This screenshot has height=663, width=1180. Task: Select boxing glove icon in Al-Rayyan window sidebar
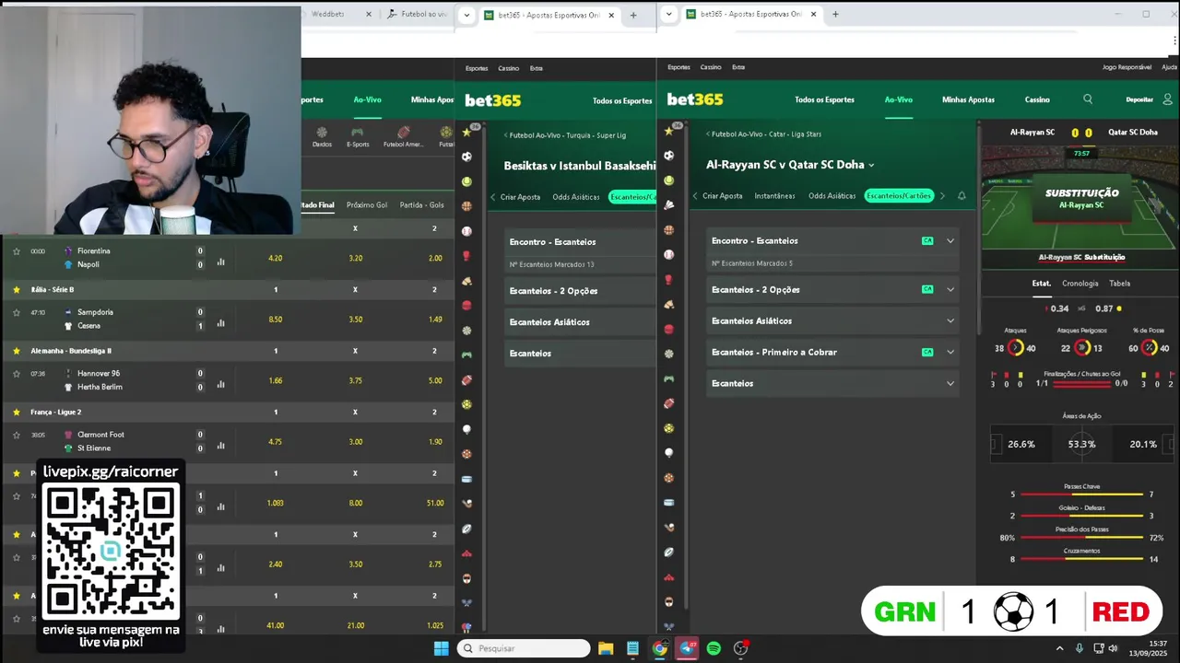[x=668, y=280]
